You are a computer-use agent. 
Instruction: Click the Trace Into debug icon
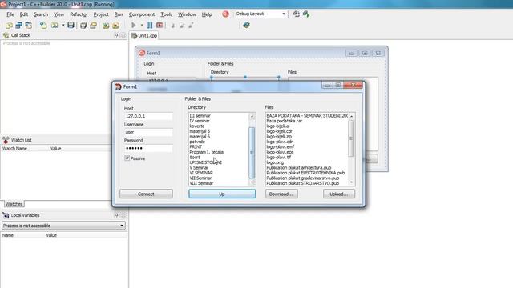[x=173, y=25]
